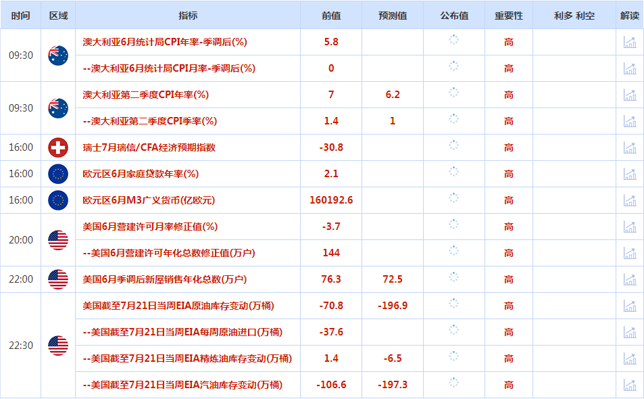Open the chart icon for 瑞士瑞信/CFA经济预期指数
The image size is (644, 399).
point(630,147)
